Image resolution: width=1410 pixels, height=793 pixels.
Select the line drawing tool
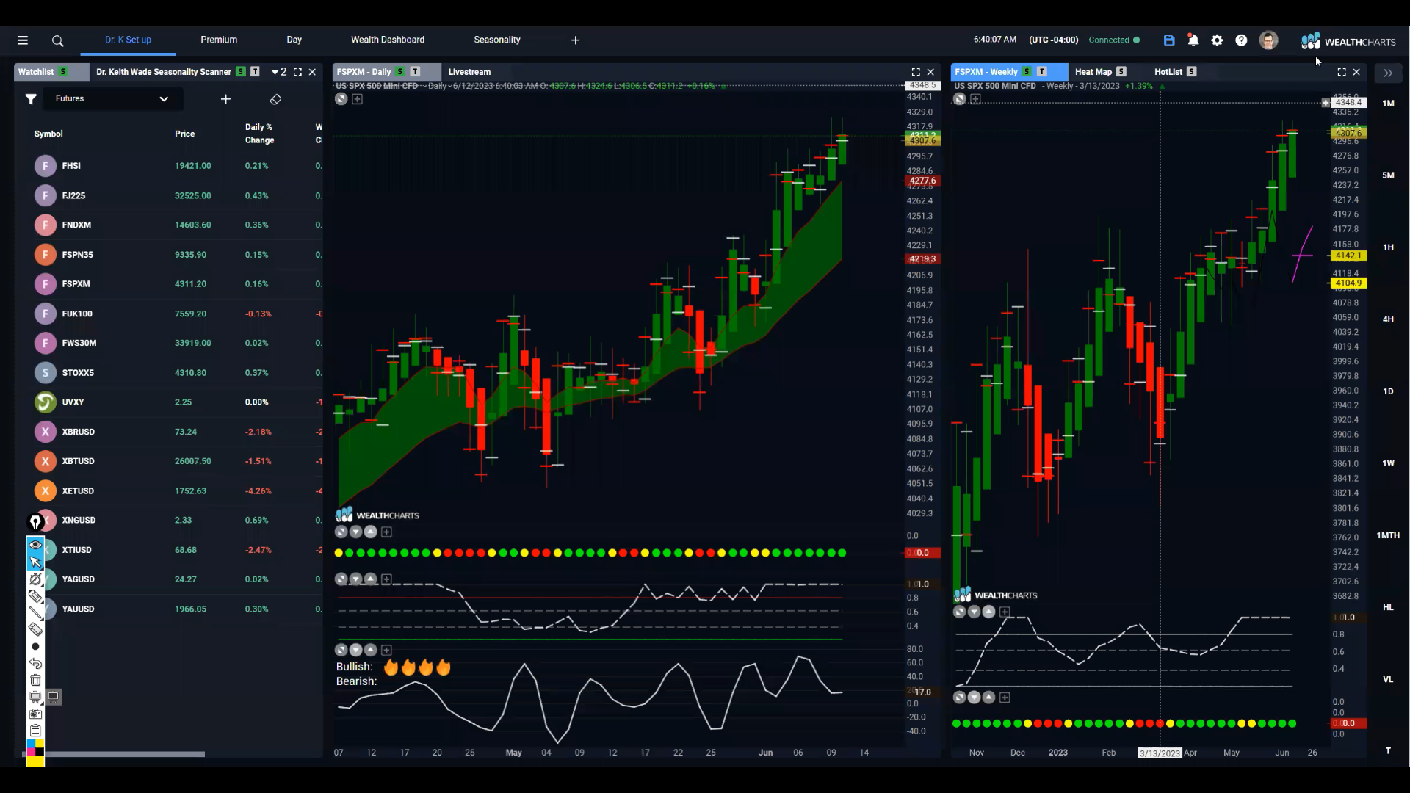click(x=35, y=612)
